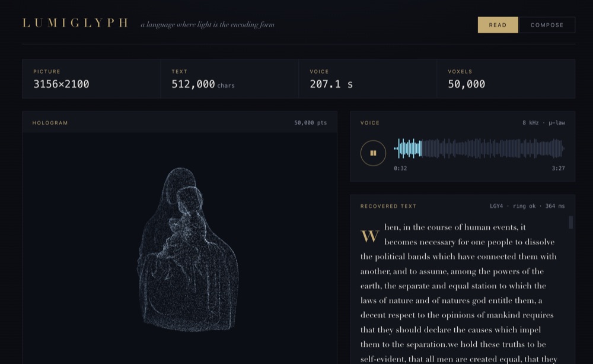Viewport: 593px width, 364px height.
Task: Switch to the READ mode tab
Action: point(498,25)
